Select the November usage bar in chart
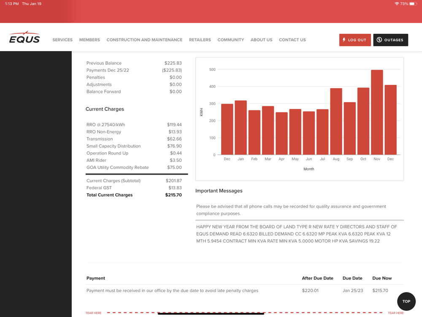 click(x=377, y=112)
